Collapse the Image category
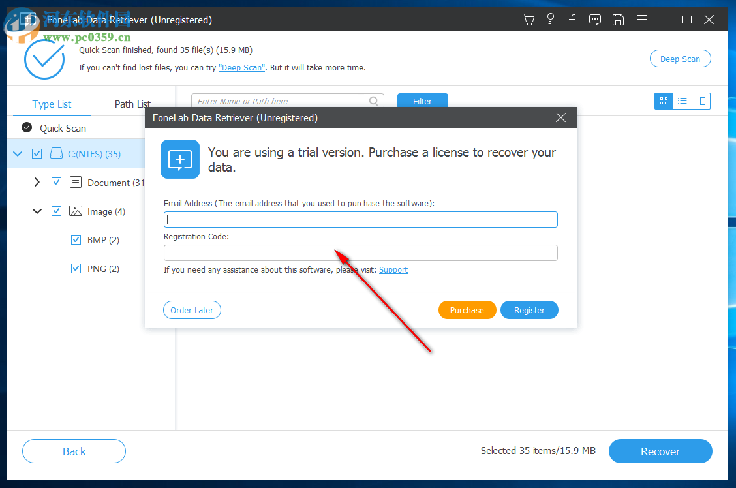This screenshot has width=736, height=488. click(37, 211)
